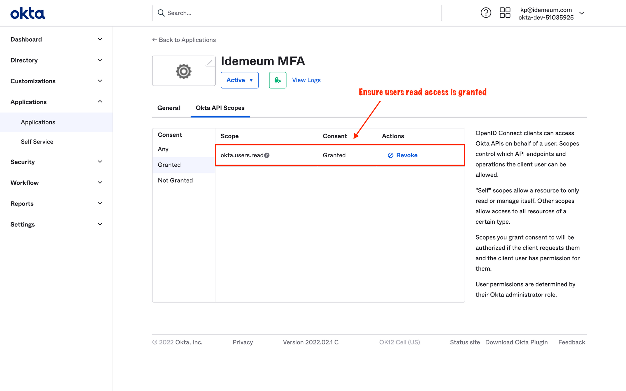Image resolution: width=626 pixels, height=391 pixels.
Task: Click the green assign lock icon button
Action: click(x=278, y=80)
